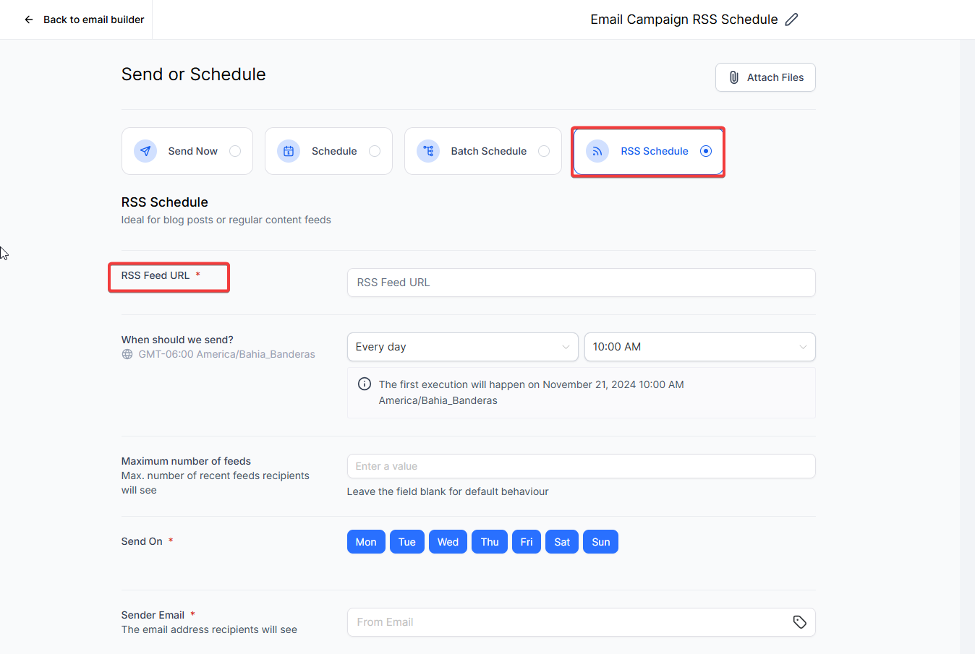Select the Send Now radio button
Image resolution: width=975 pixels, height=654 pixels.
235,151
